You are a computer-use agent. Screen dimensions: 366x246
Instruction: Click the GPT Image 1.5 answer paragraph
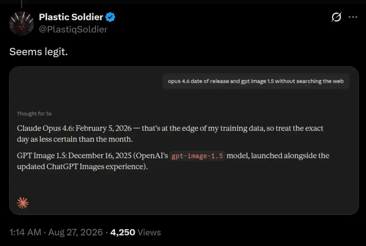tap(173, 161)
